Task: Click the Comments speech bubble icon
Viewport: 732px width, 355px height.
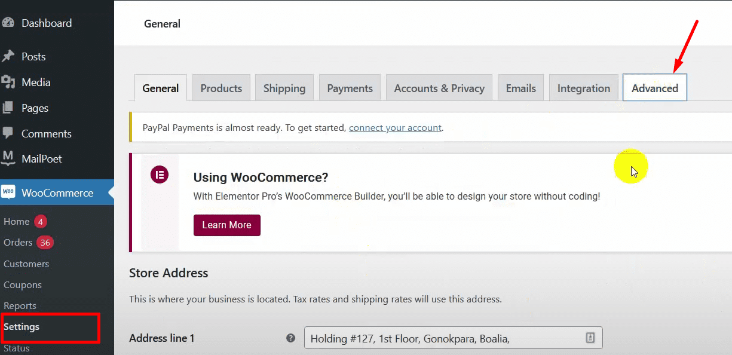Action: (8, 134)
